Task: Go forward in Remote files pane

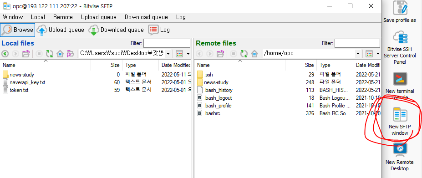Action: click(x=210, y=54)
